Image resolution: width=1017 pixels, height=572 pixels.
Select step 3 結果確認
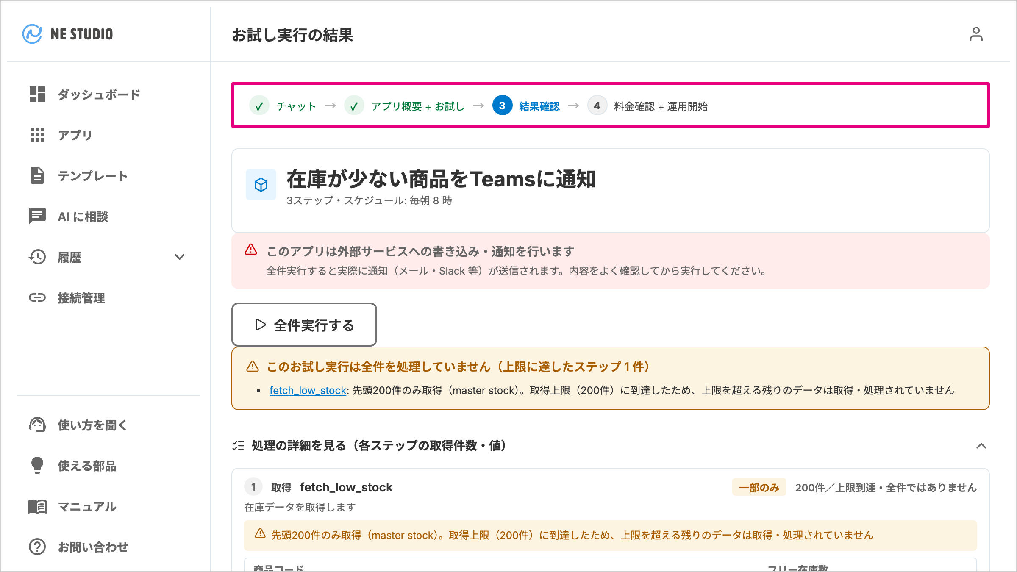pyautogui.click(x=526, y=106)
